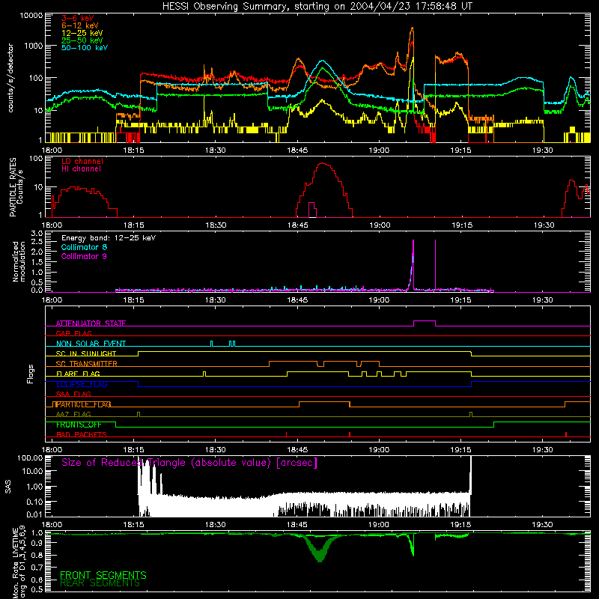Select the REAR SEGMENTS legend label
Viewport: 599px width, 599px height.
tap(100, 583)
